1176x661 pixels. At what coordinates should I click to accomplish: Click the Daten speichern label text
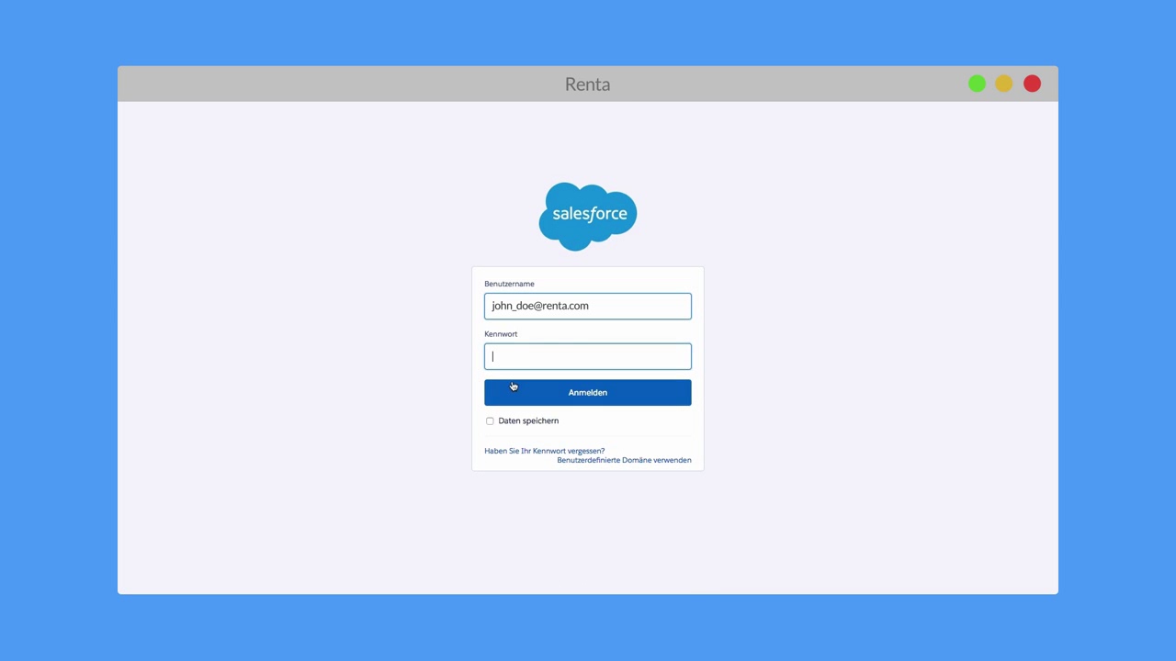point(528,420)
